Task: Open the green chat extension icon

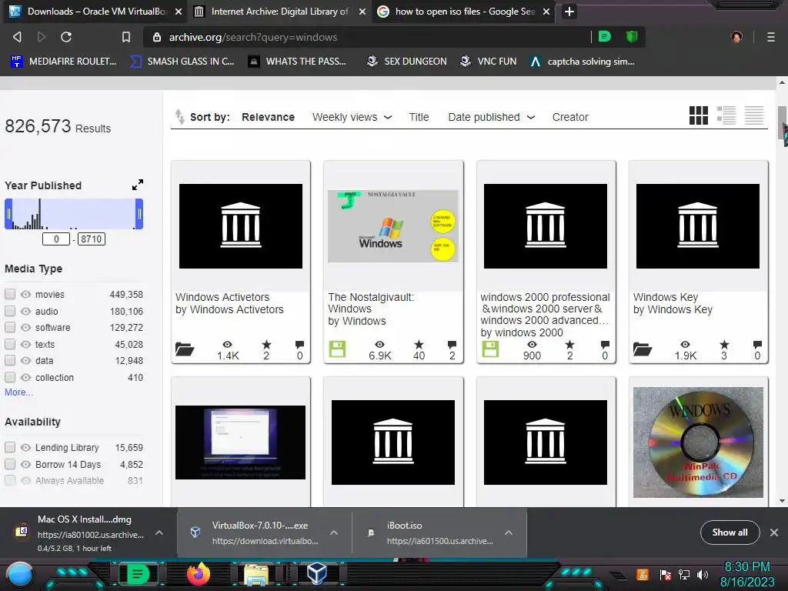Action: click(x=605, y=37)
